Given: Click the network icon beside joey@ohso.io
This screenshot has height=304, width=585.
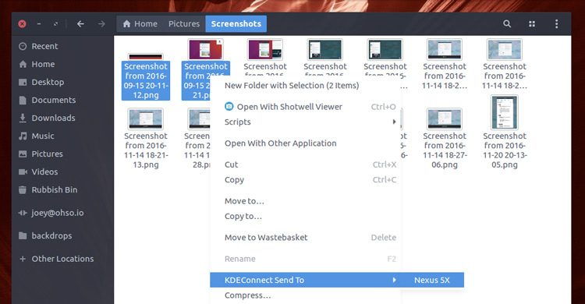Looking at the screenshot, I should click(23, 213).
